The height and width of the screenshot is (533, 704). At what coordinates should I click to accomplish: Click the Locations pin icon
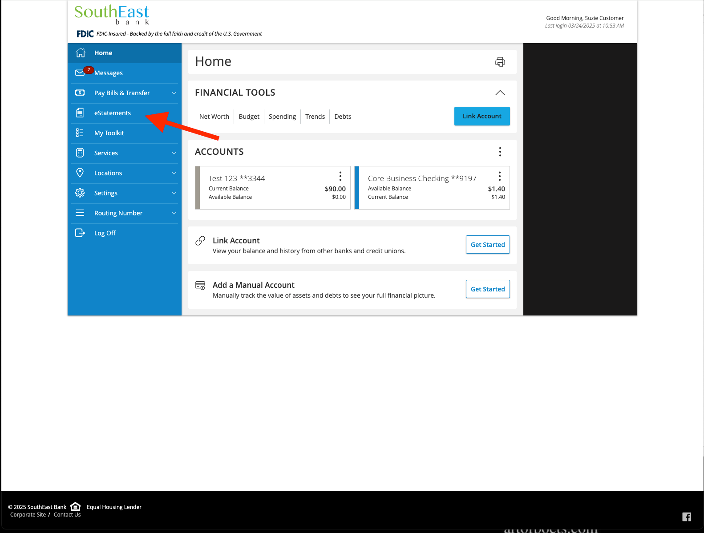pyautogui.click(x=80, y=173)
